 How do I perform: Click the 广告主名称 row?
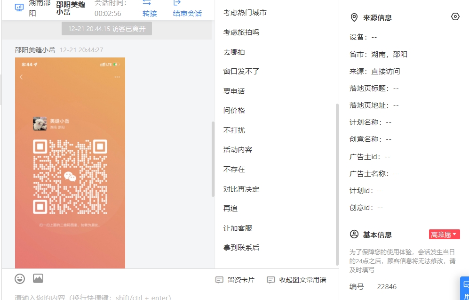pyautogui.click(x=374, y=174)
